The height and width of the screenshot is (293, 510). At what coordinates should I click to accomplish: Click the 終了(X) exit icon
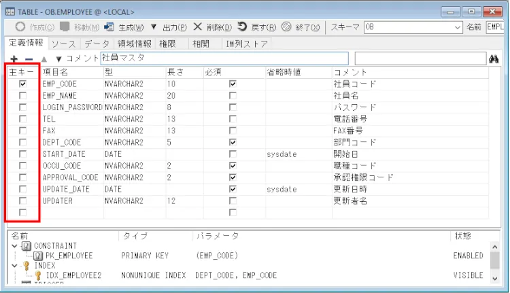[x=286, y=27]
